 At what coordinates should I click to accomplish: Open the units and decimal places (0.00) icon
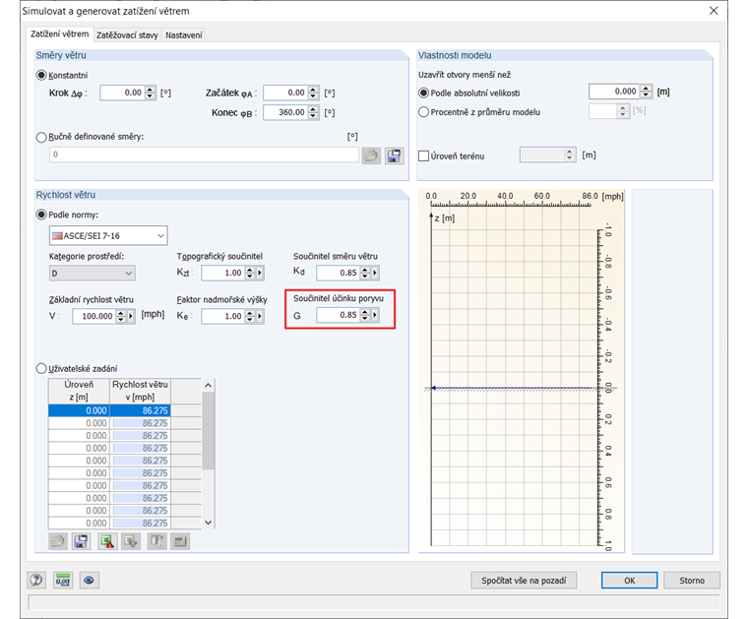click(x=63, y=581)
